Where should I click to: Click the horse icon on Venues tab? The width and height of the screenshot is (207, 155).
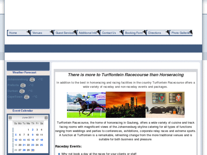pos(52,32)
